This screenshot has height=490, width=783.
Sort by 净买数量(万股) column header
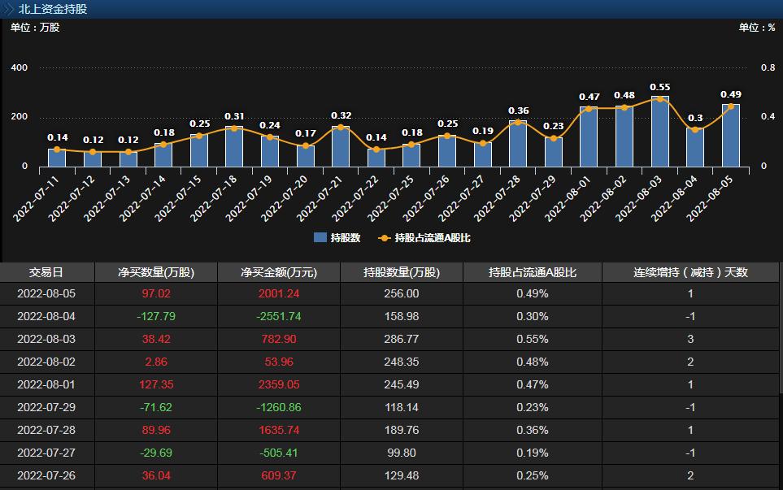[156, 272]
